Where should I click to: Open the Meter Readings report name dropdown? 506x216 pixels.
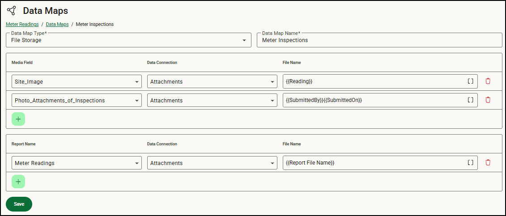pos(77,162)
